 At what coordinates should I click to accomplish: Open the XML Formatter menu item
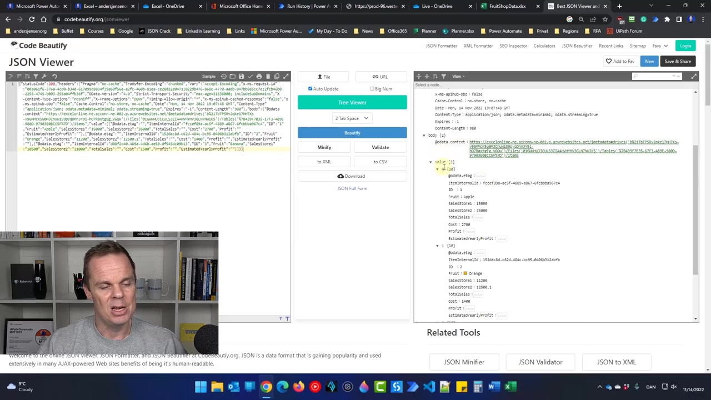tap(478, 46)
